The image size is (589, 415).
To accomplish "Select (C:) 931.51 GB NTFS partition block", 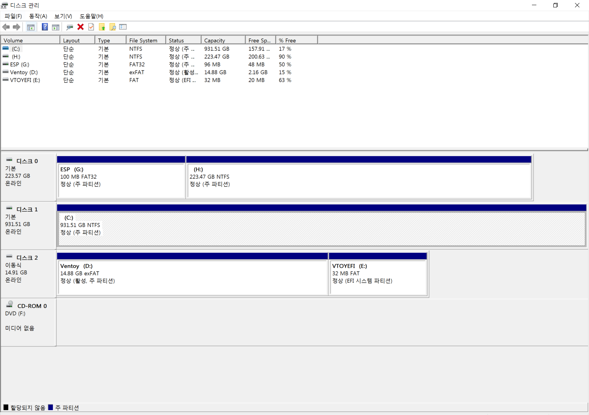I will [321, 226].
